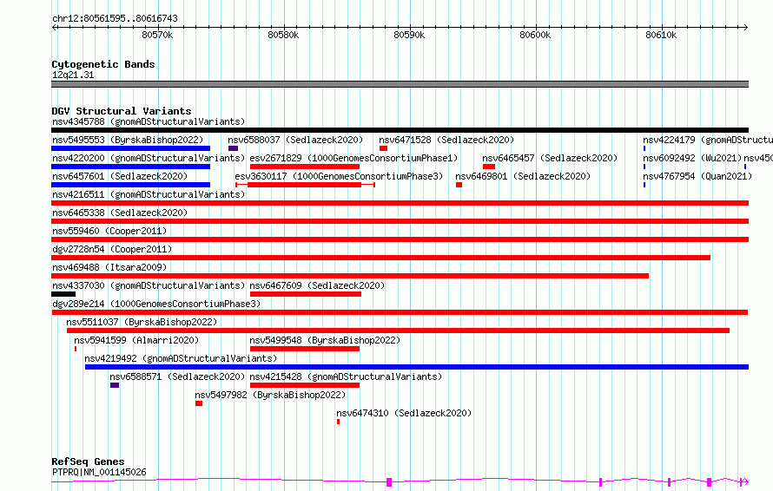This screenshot has width=773, height=491.
Task: Click the red bar under nsv6465338
Action: click(400, 221)
